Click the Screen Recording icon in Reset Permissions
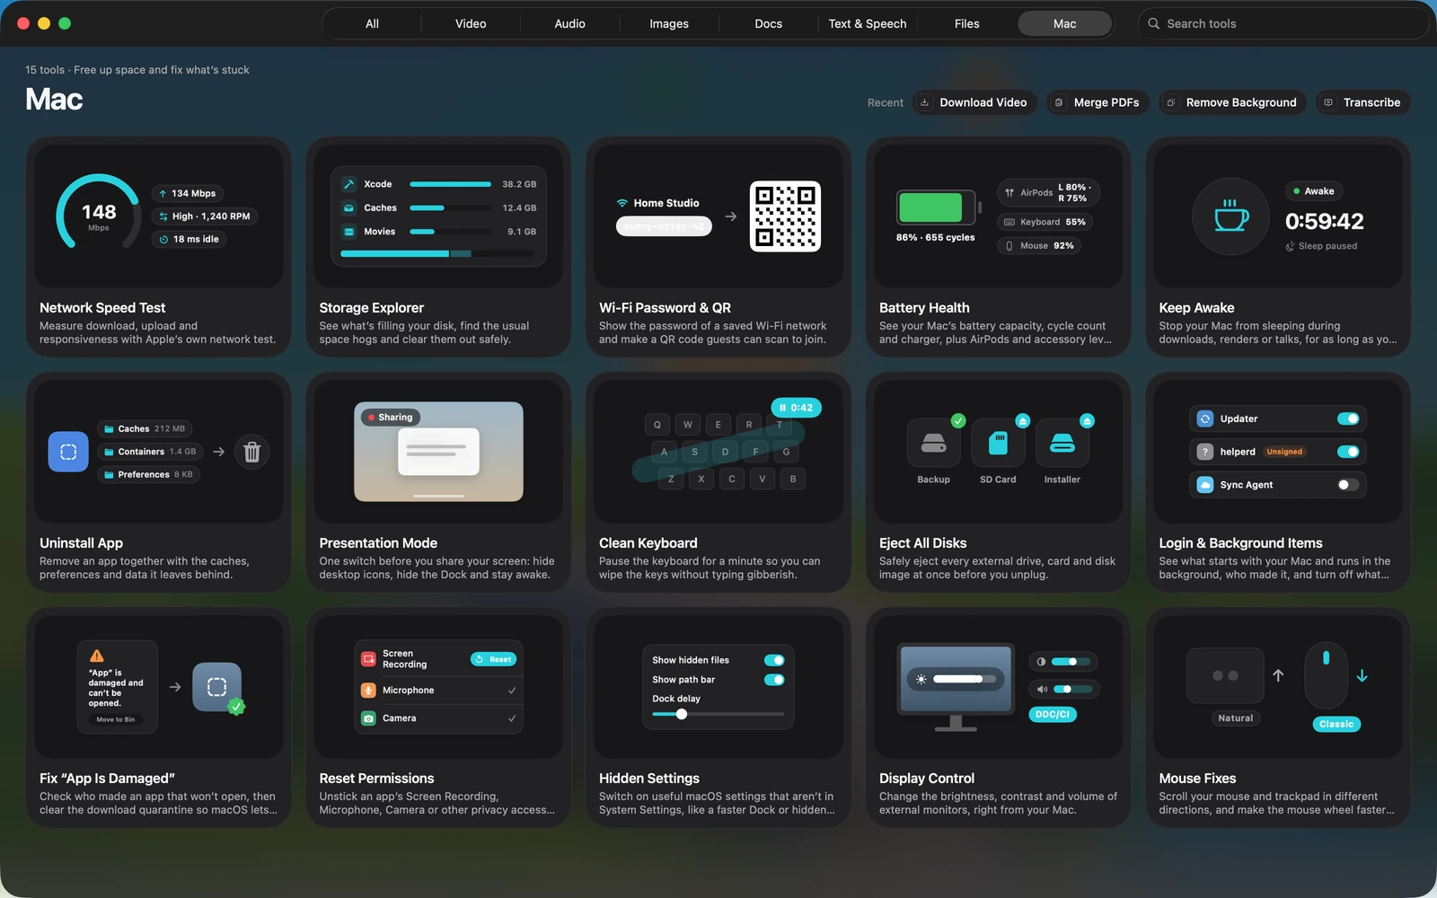This screenshot has height=898, width=1437. [368, 659]
